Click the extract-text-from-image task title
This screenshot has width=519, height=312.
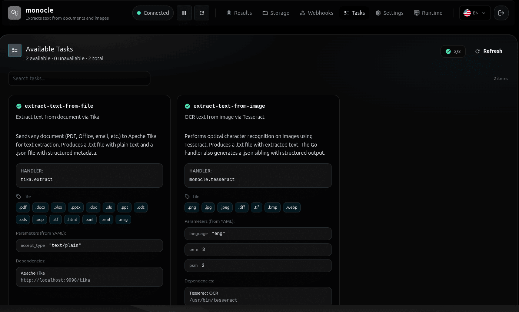click(x=229, y=106)
